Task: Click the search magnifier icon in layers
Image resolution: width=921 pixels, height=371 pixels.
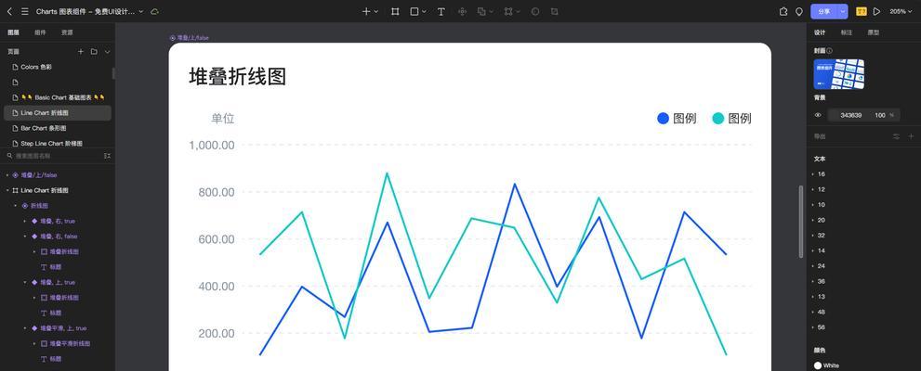Action: (x=9, y=156)
